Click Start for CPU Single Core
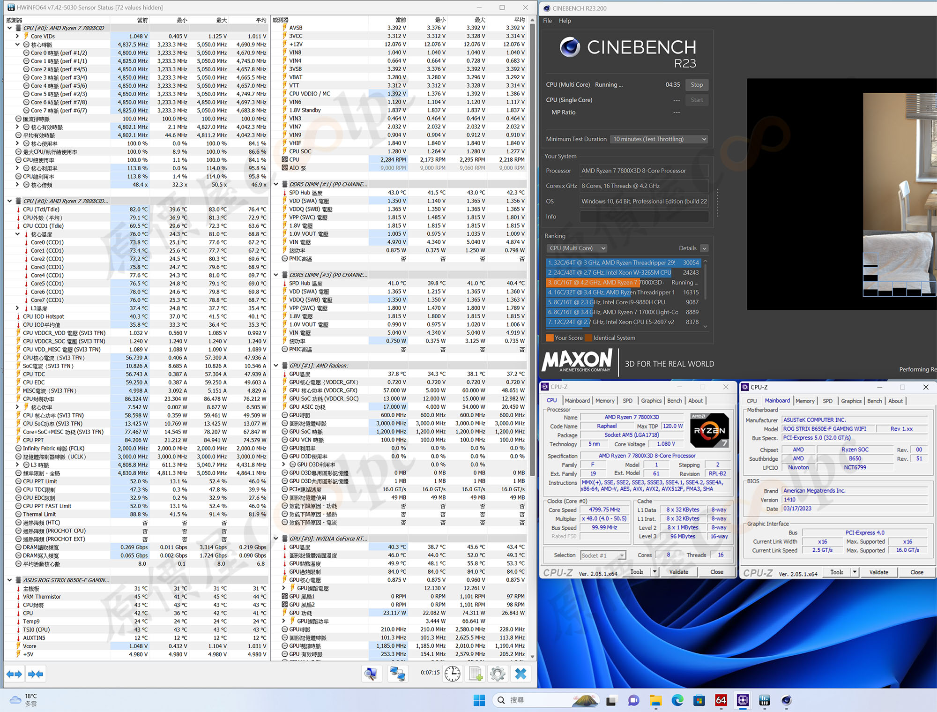937x712 pixels. click(697, 100)
